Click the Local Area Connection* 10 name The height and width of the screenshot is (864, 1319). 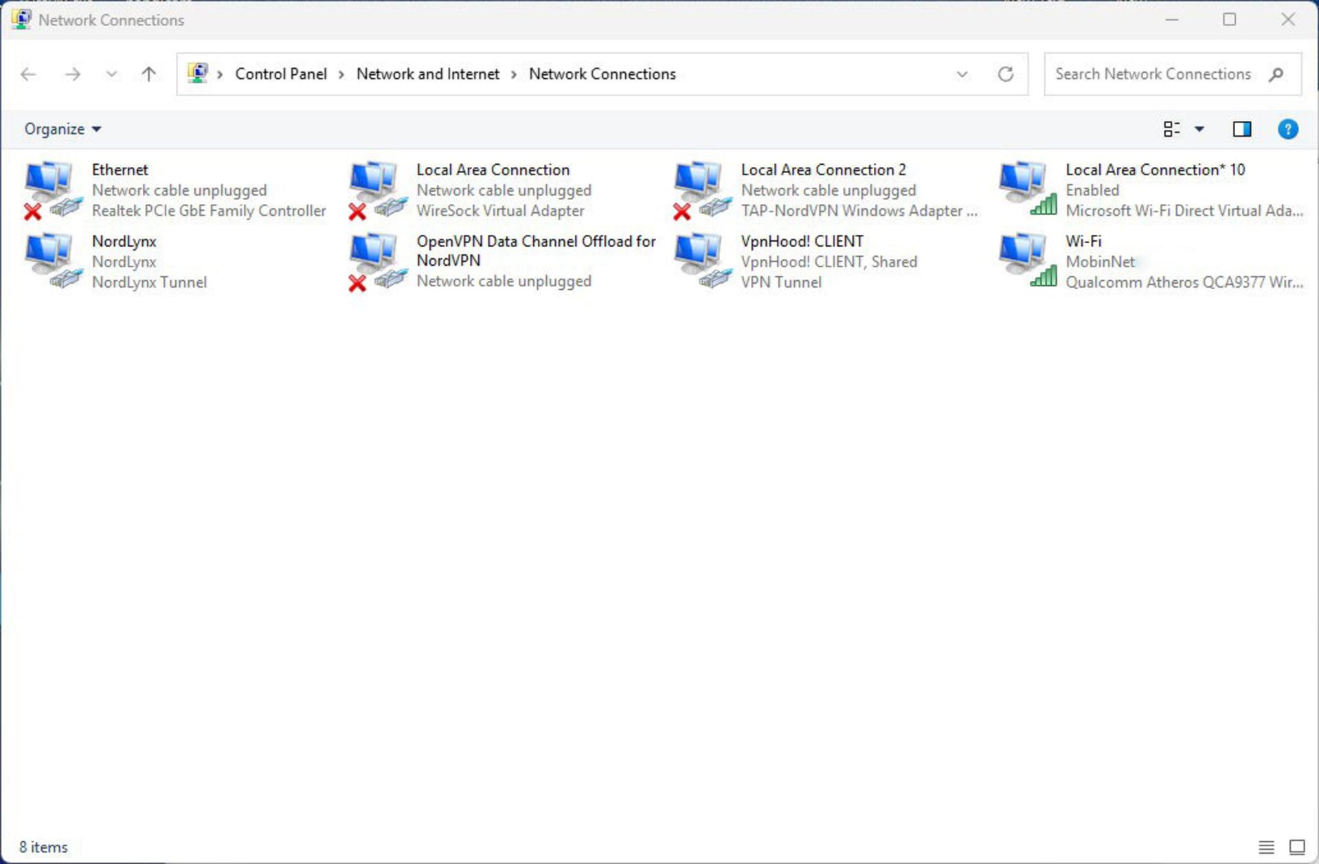coord(1155,170)
